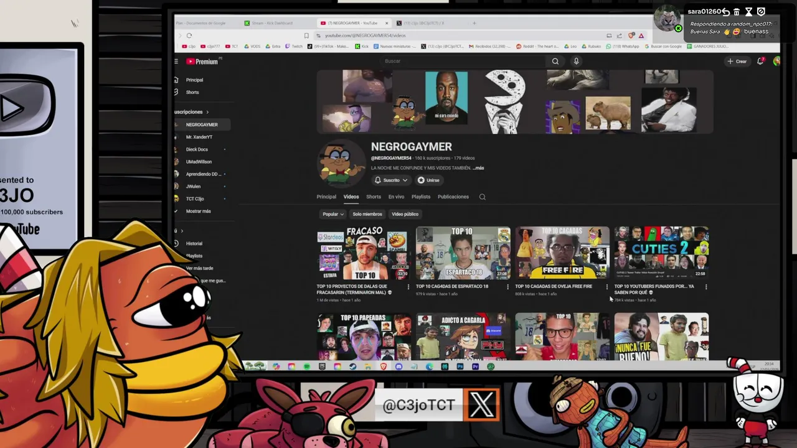The height and width of the screenshot is (448, 797).
Task: Open options menu for DALAS projects video
Action: (x=408, y=287)
